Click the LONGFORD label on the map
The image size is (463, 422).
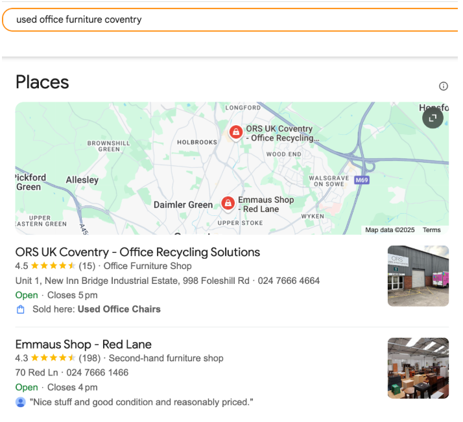(x=243, y=108)
